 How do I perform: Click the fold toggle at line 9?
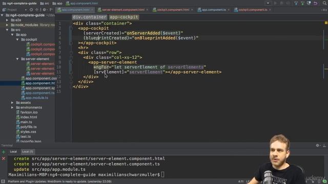coord(71,62)
